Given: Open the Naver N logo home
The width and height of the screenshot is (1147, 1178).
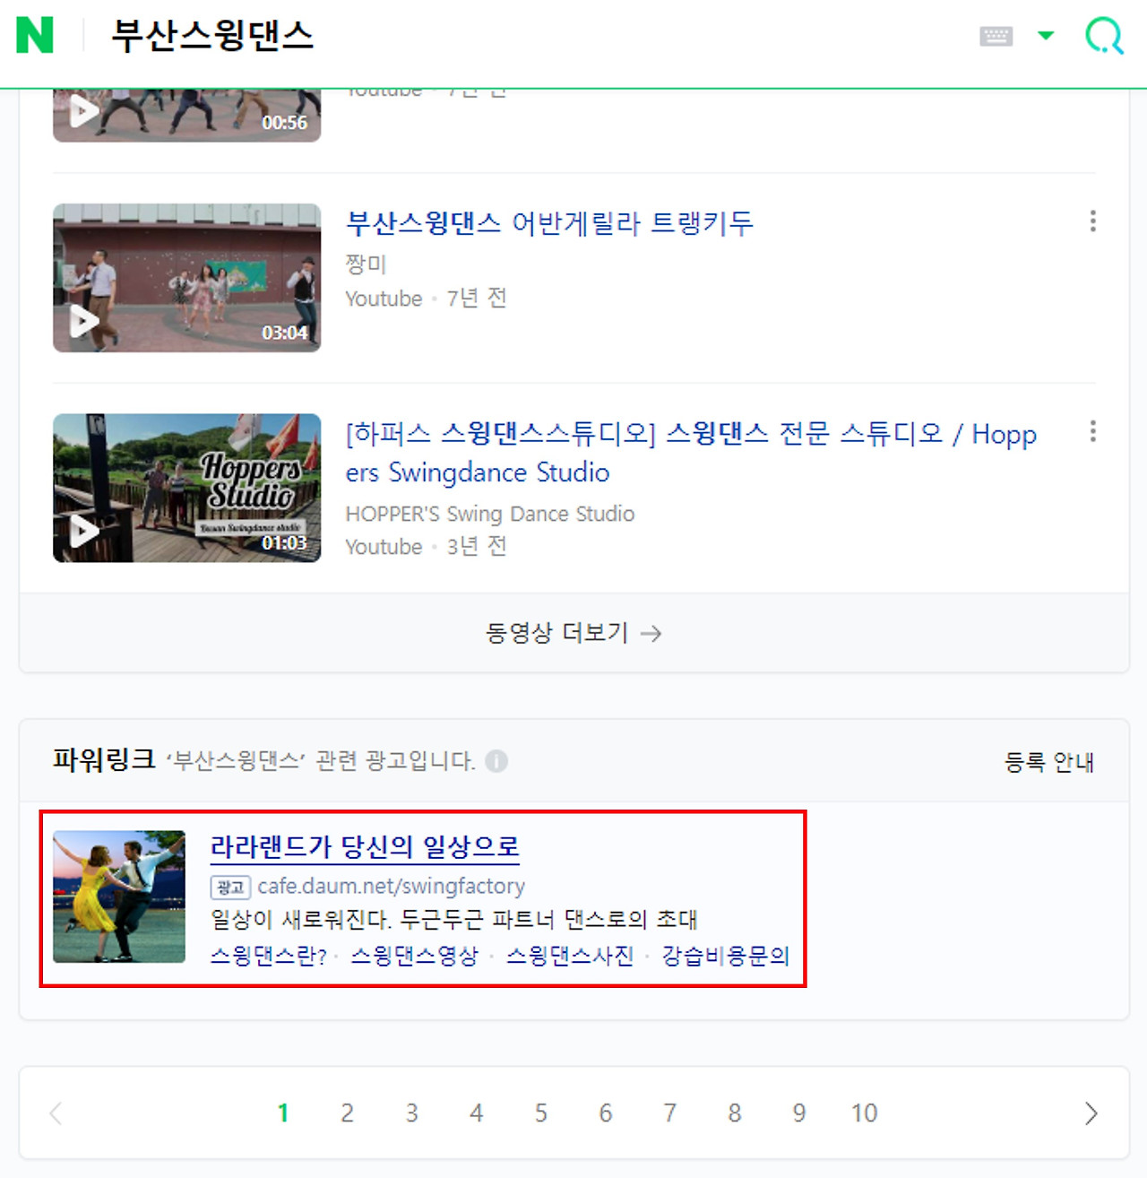Looking at the screenshot, I should click(35, 35).
